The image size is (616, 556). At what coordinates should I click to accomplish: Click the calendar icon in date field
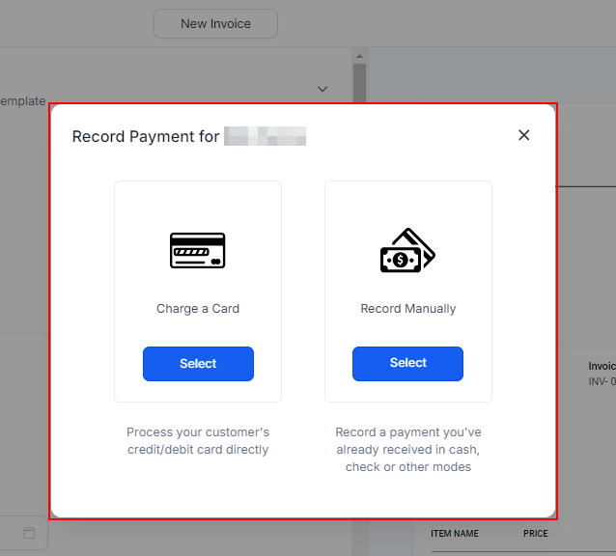[x=29, y=533]
